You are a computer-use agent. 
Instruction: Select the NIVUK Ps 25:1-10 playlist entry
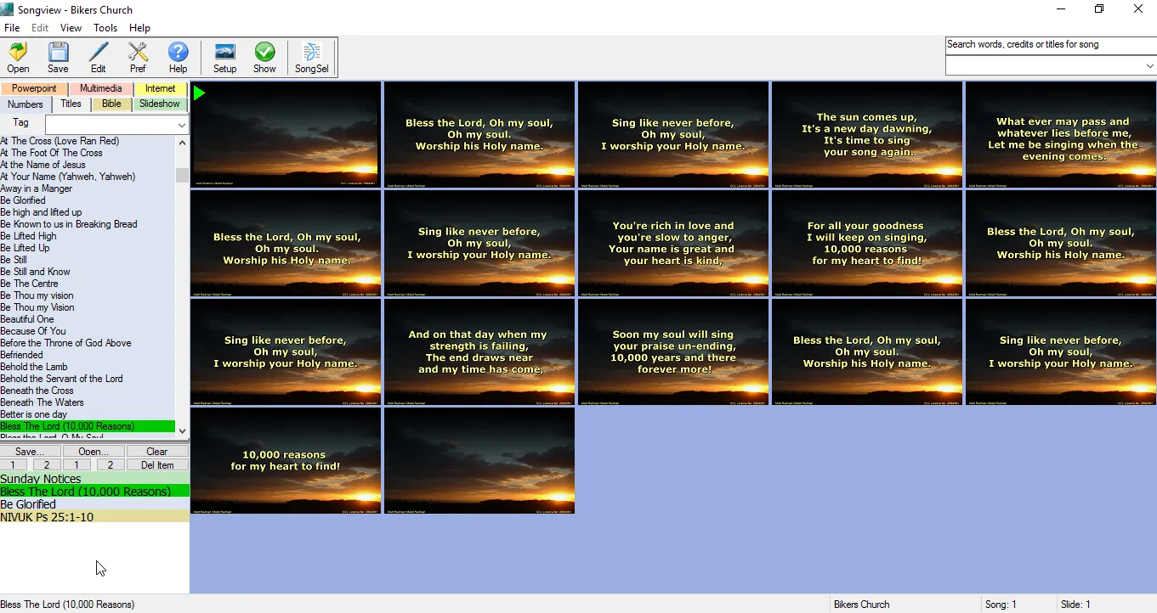[47, 516]
